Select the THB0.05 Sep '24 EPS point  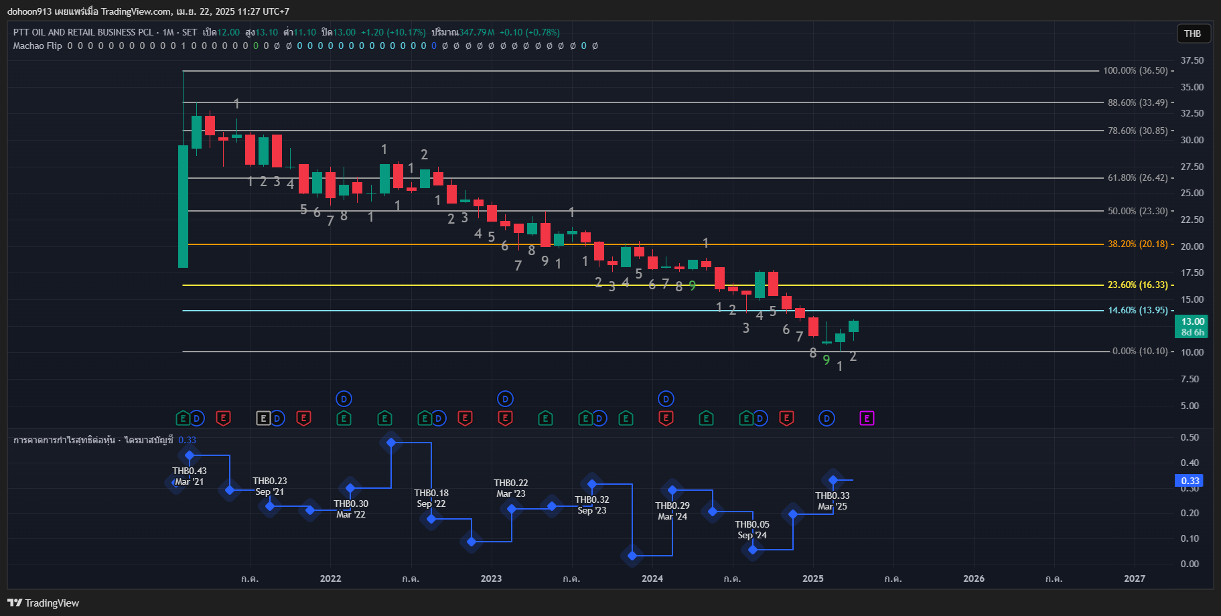pyautogui.click(x=753, y=550)
